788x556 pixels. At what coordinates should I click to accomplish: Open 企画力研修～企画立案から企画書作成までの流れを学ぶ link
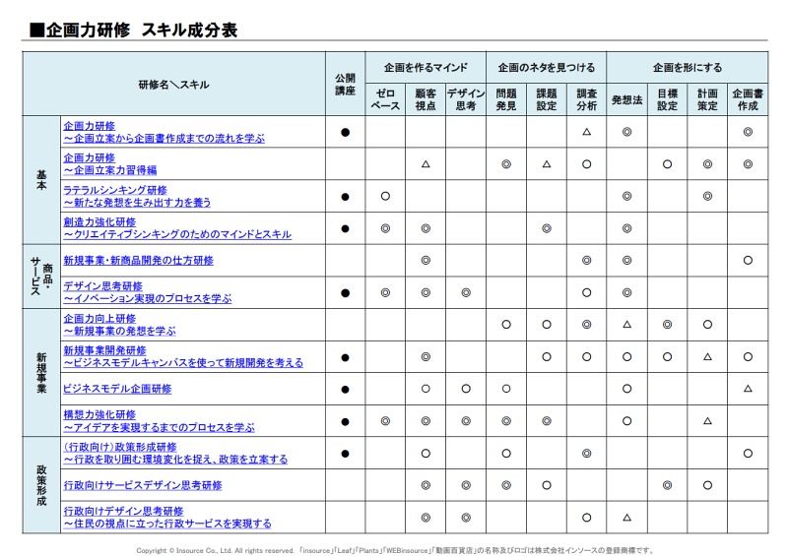coord(164,132)
